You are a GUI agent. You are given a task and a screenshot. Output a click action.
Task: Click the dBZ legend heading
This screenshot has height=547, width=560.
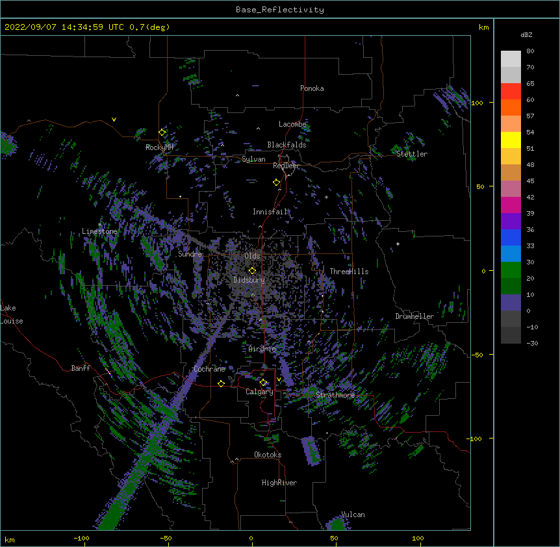526,34
